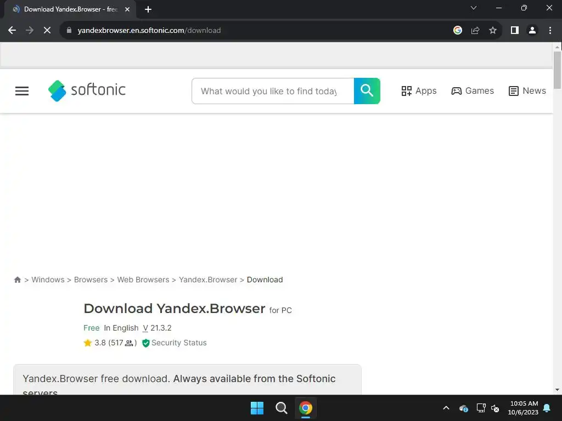This screenshot has height=421, width=562.
Task: Click the Yandex.Browser breadcrumb link
Action: click(208, 280)
